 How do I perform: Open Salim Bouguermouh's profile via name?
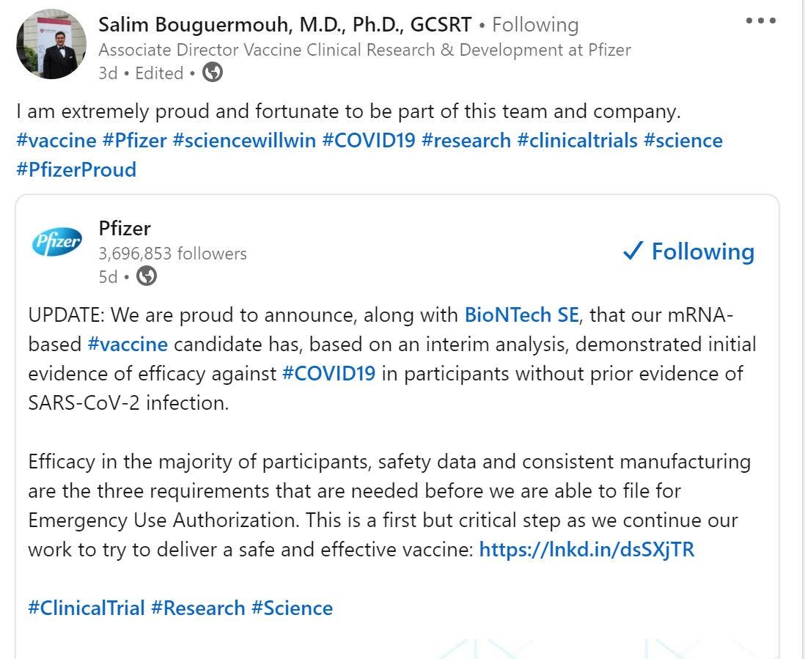point(284,25)
